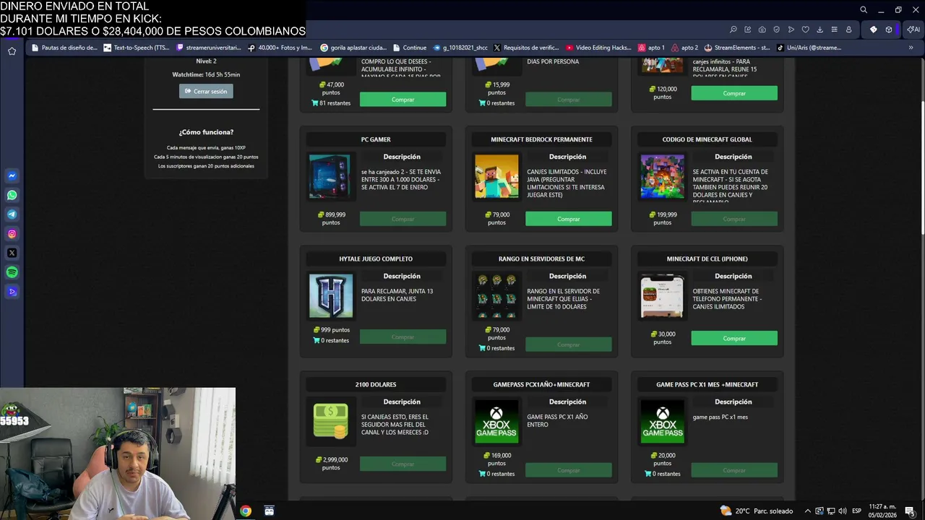The width and height of the screenshot is (925, 520).
Task: Open 'Requisitos de verific...' bookmark
Action: point(526,48)
